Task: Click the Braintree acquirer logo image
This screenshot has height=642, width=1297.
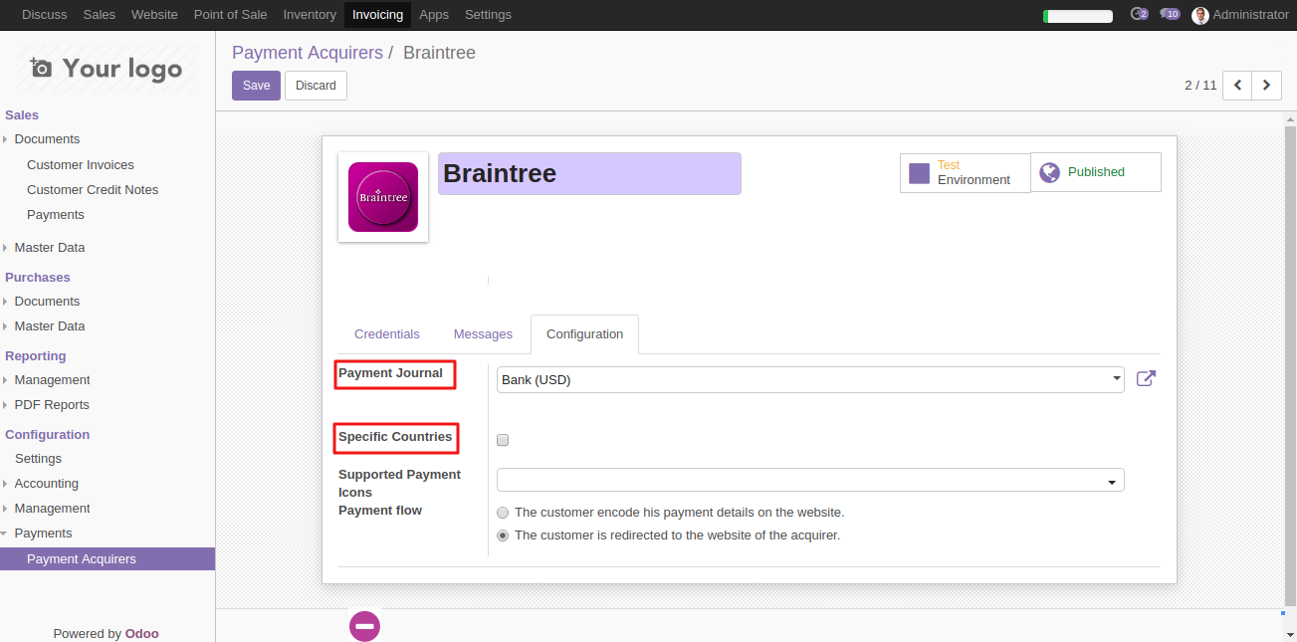Action: (382, 196)
